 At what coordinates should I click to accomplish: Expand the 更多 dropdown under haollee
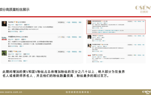coord(21,31)
